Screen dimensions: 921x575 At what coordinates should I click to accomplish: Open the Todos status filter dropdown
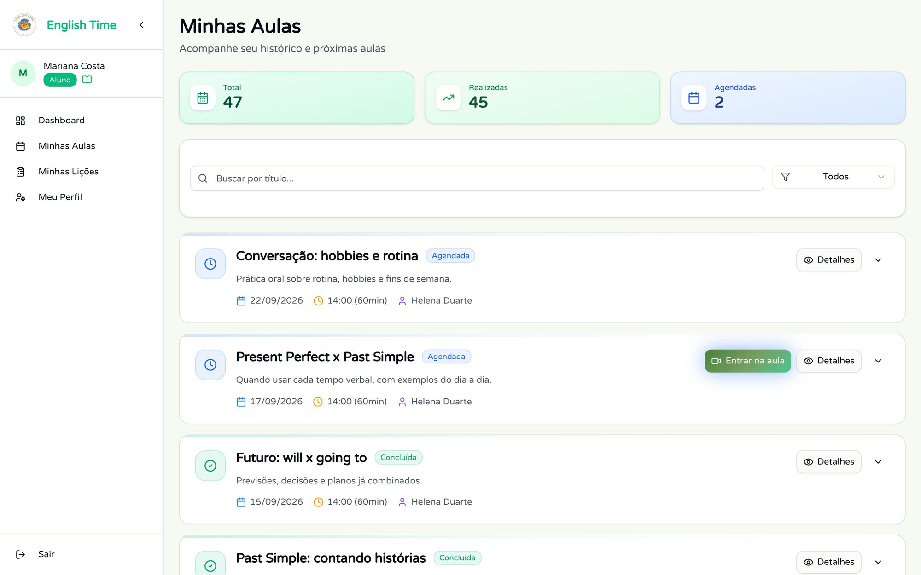coord(833,177)
